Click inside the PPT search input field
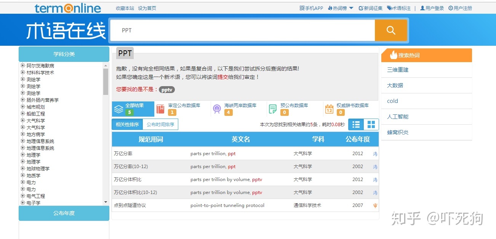 tap(240, 30)
